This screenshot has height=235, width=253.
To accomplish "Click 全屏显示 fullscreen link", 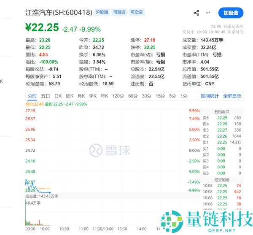I will [232, 96].
